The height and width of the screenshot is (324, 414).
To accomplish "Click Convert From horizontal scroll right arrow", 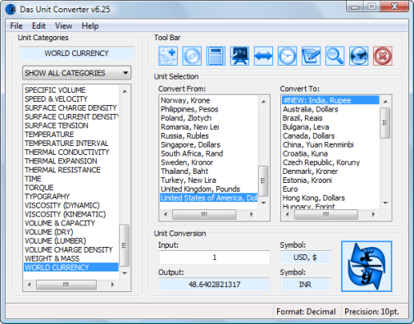I will click(x=252, y=214).
